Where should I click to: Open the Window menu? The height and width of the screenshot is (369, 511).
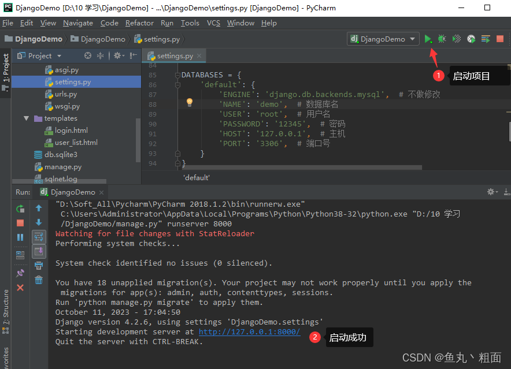(240, 23)
